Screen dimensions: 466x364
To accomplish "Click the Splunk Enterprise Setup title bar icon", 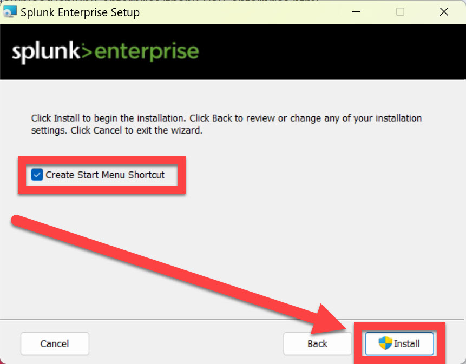I will click(x=10, y=11).
